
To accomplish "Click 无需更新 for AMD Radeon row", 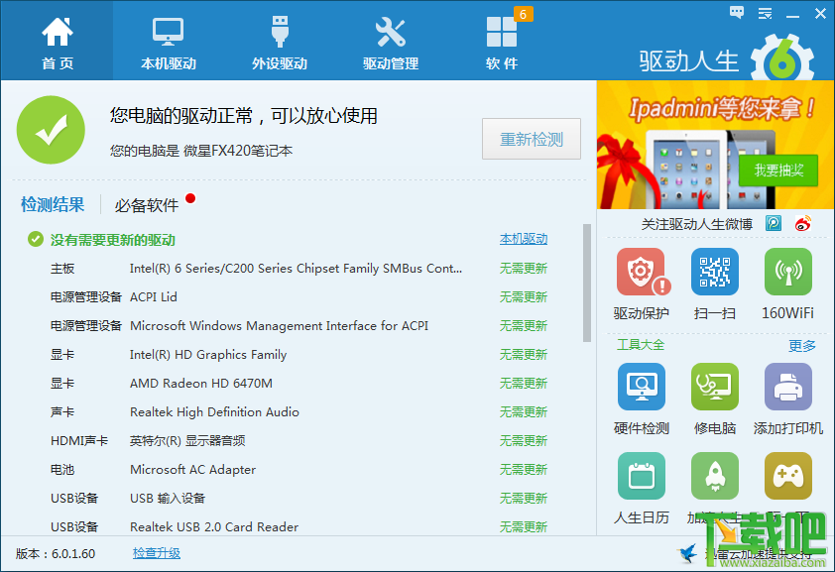I will click(x=524, y=383).
